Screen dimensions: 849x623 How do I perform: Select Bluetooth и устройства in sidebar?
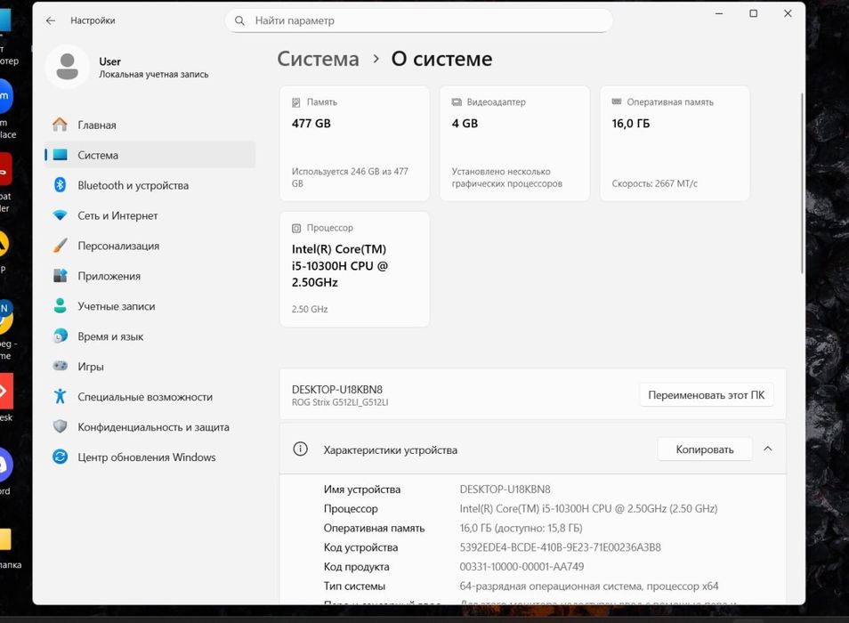(x=150, y=185)
